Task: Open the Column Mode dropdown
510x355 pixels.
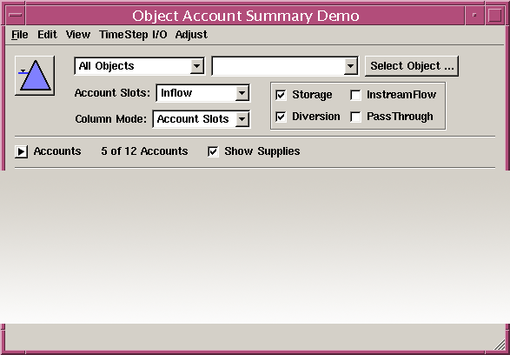Action: (202, 119)
